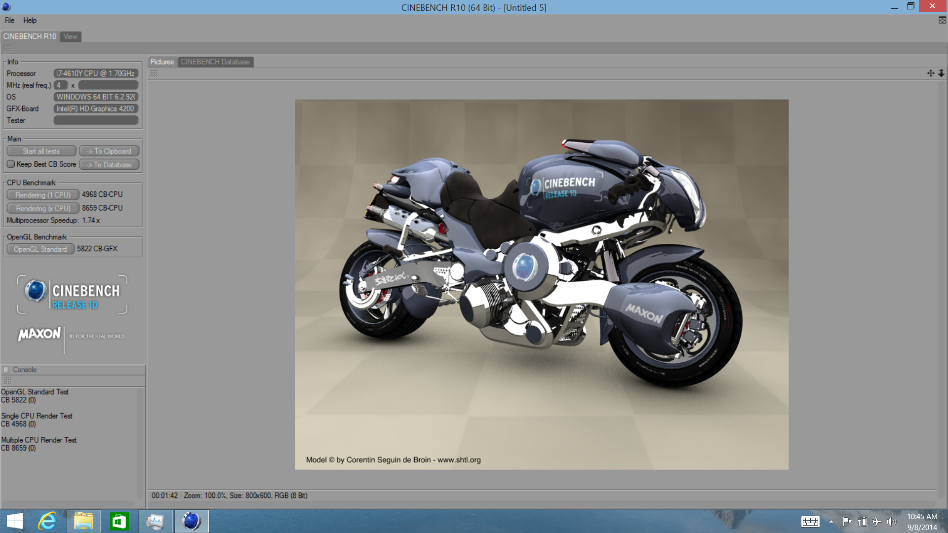Screen dimensions: 948x533
Task: Switch to CINEBENCH Database tab
Action: tap(215, 62)
